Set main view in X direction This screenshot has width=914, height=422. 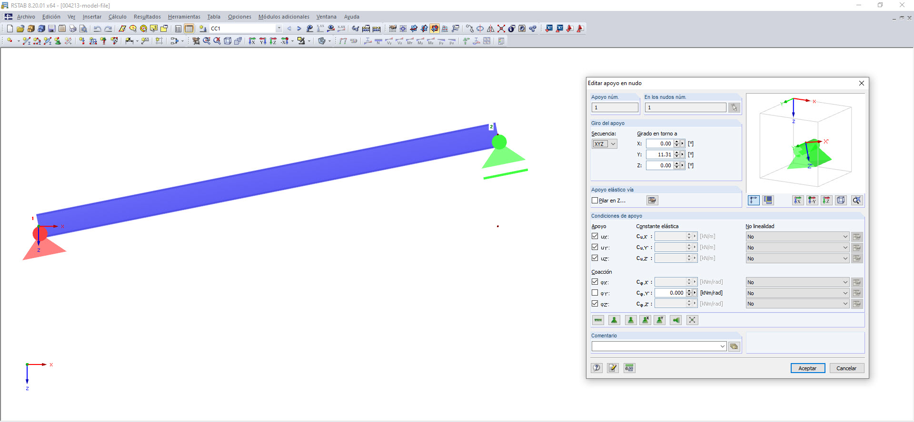(252, 41)
